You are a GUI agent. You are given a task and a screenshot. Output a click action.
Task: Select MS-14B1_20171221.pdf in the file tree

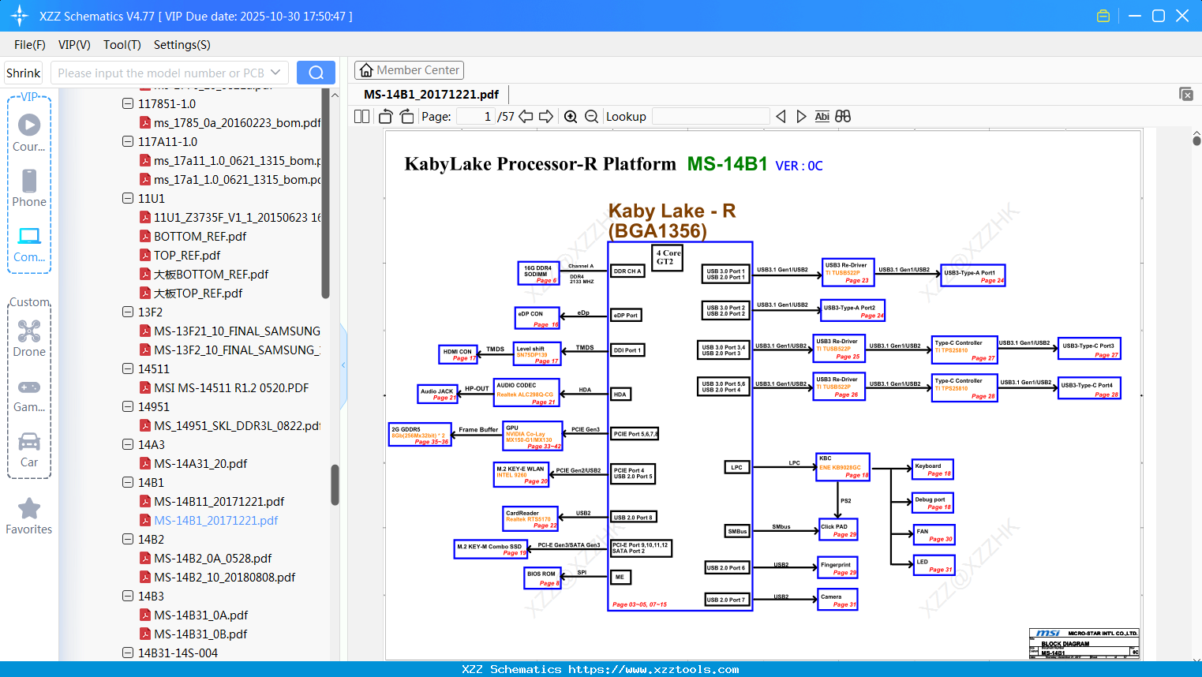click(216, 520)
